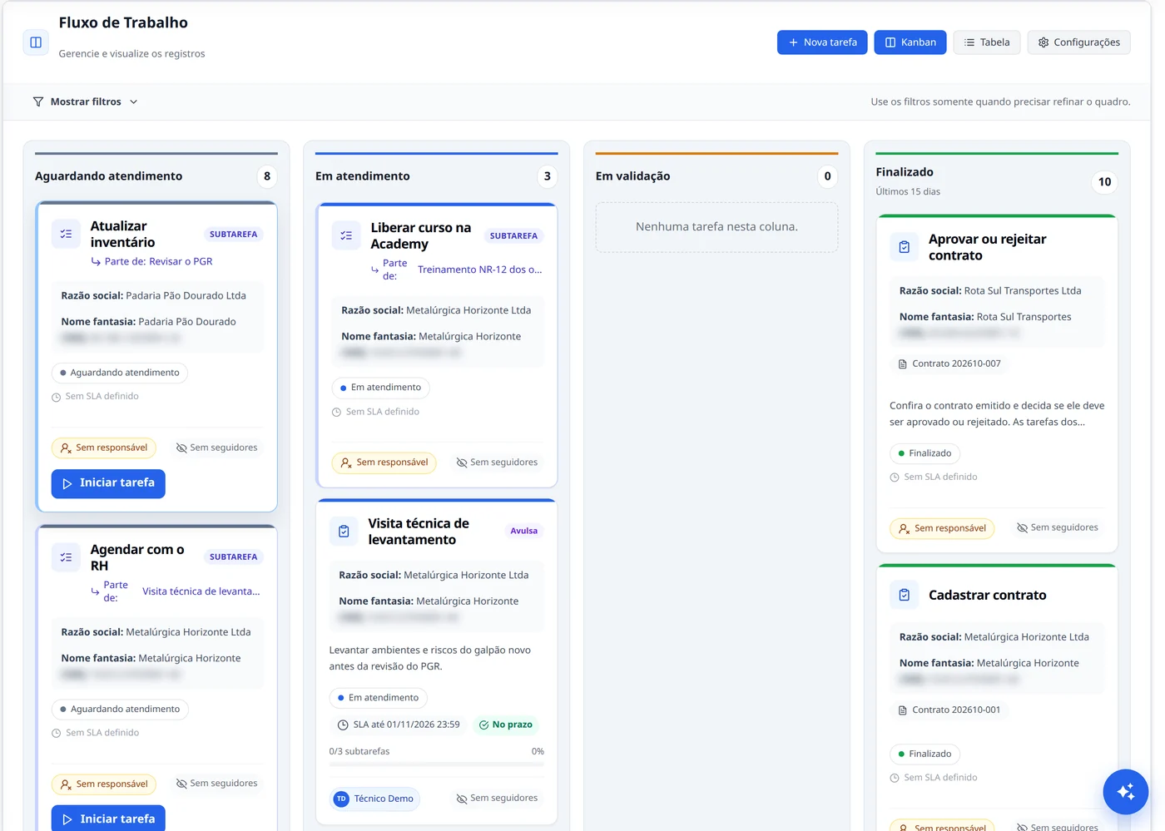Toggle Sem seguidores on Liberar curso card
1165x831 pixels.
[497, 462]
